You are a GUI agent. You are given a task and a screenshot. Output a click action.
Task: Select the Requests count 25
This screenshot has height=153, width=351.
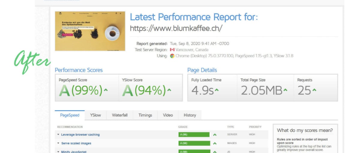304,91
